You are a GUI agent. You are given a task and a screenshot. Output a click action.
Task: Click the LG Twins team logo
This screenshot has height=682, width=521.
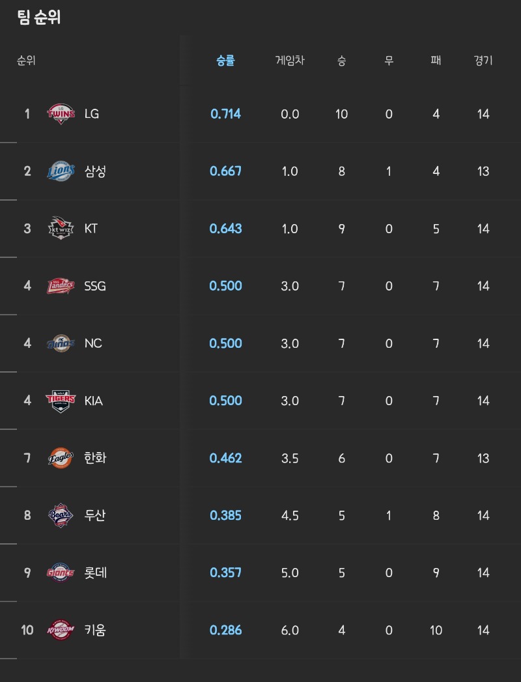pos(61,114)
